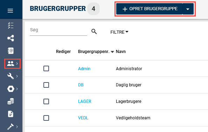This screenshot has height=132, width=208.
Task: Expand the FILTRE dropdown
Action: tap(119, 32)
